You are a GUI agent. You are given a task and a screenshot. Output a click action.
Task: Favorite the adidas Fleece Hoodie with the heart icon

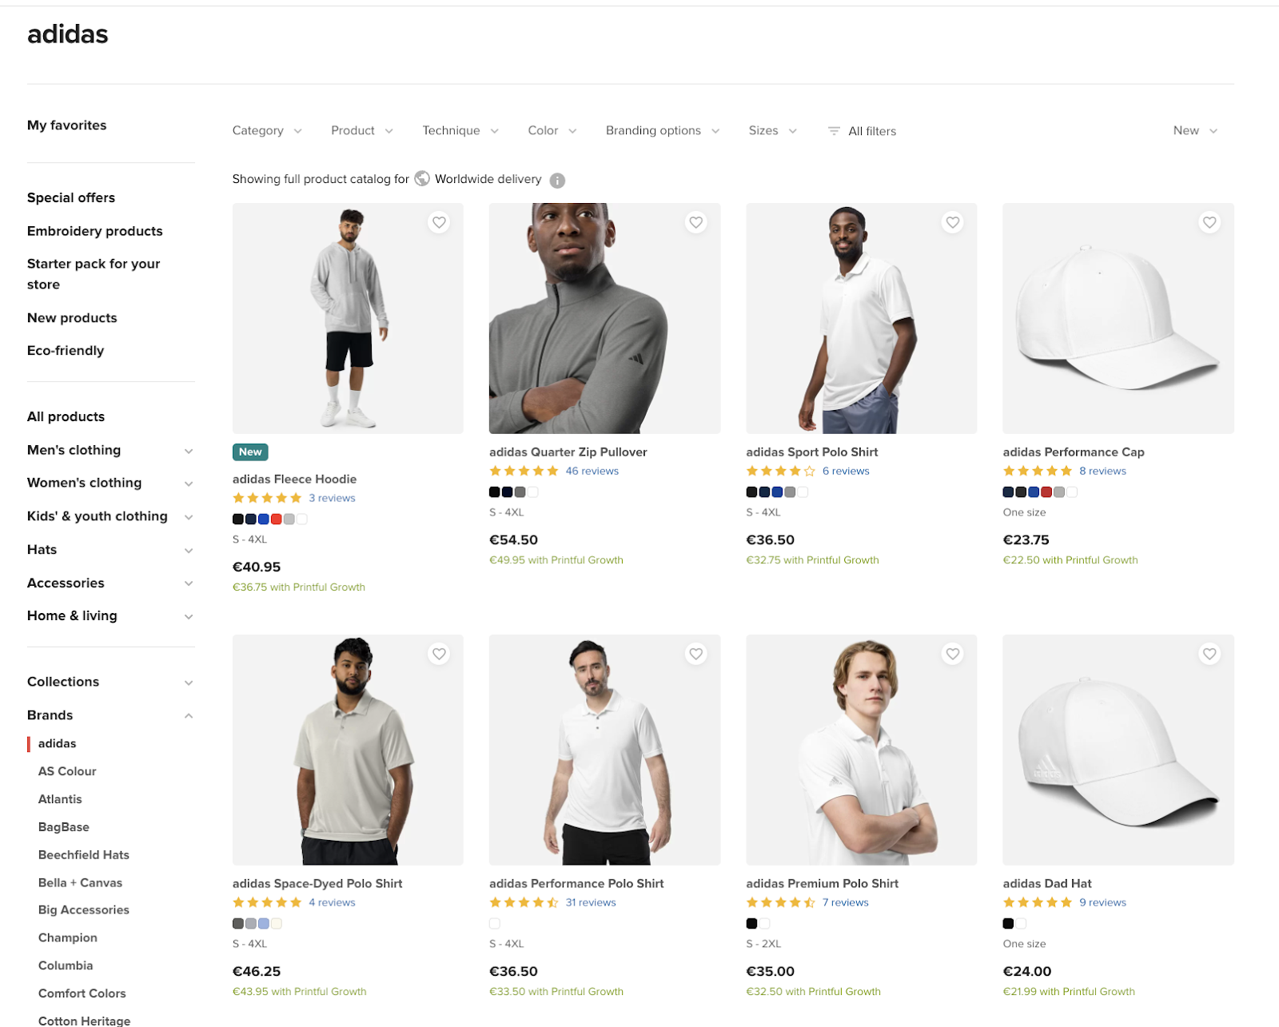pyautogui.click(x=439, y=222)
